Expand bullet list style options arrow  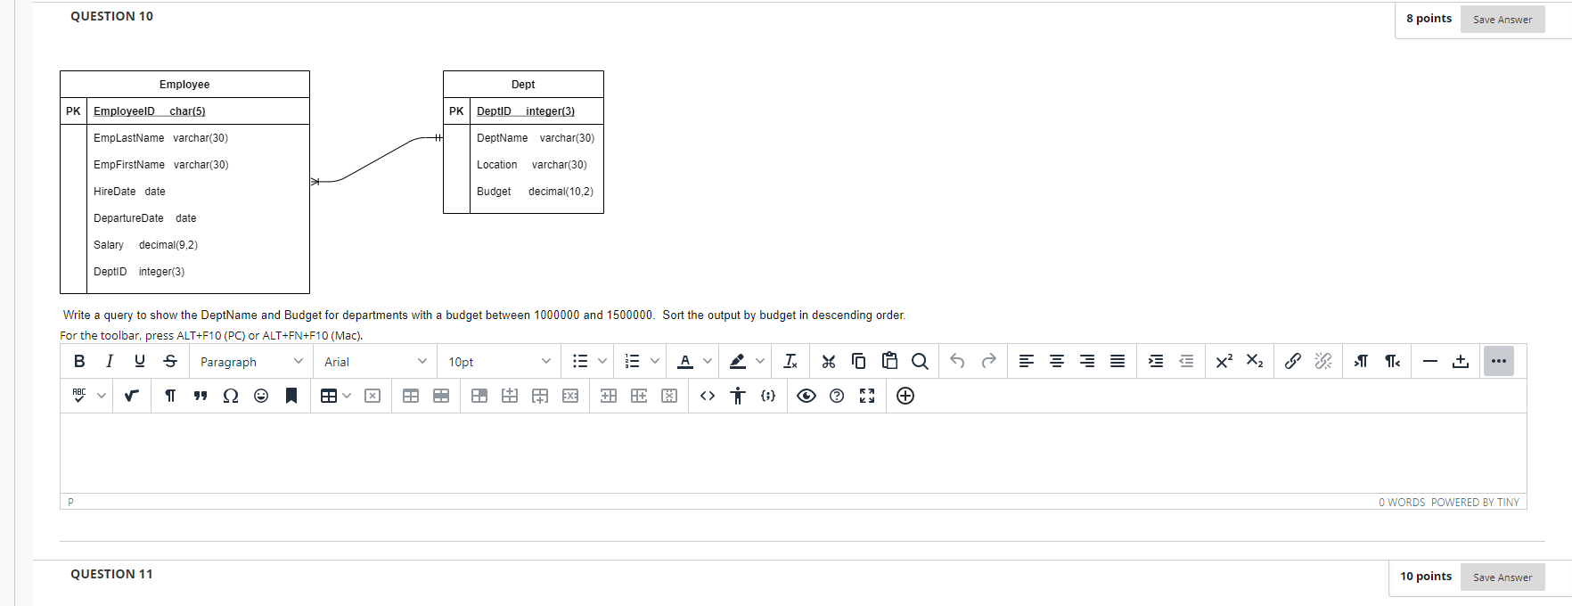pyautogui.click(x=602, y=361)
